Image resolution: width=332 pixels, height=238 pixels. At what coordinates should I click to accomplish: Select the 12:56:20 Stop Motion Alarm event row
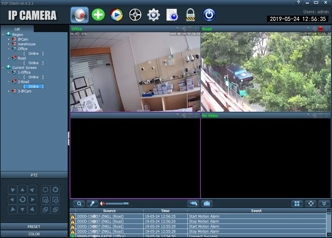pos(198,221)
